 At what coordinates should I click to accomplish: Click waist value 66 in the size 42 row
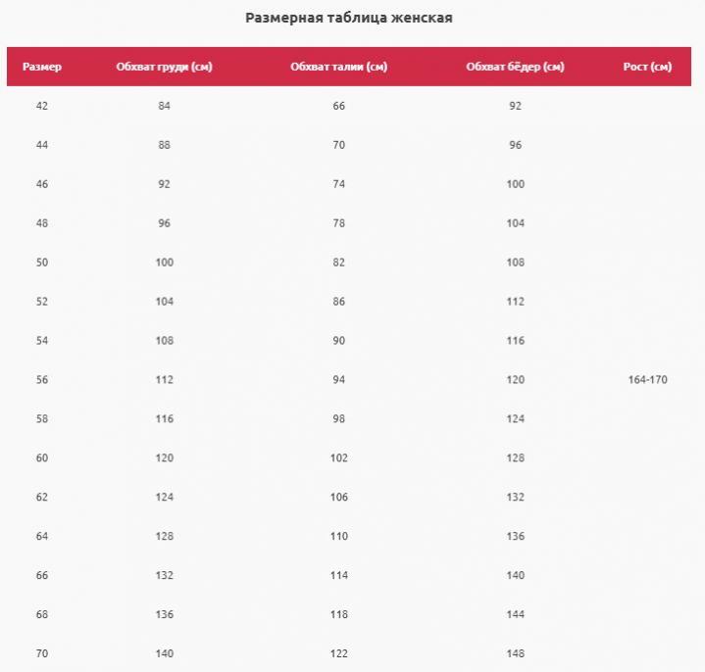pos(339,106)
